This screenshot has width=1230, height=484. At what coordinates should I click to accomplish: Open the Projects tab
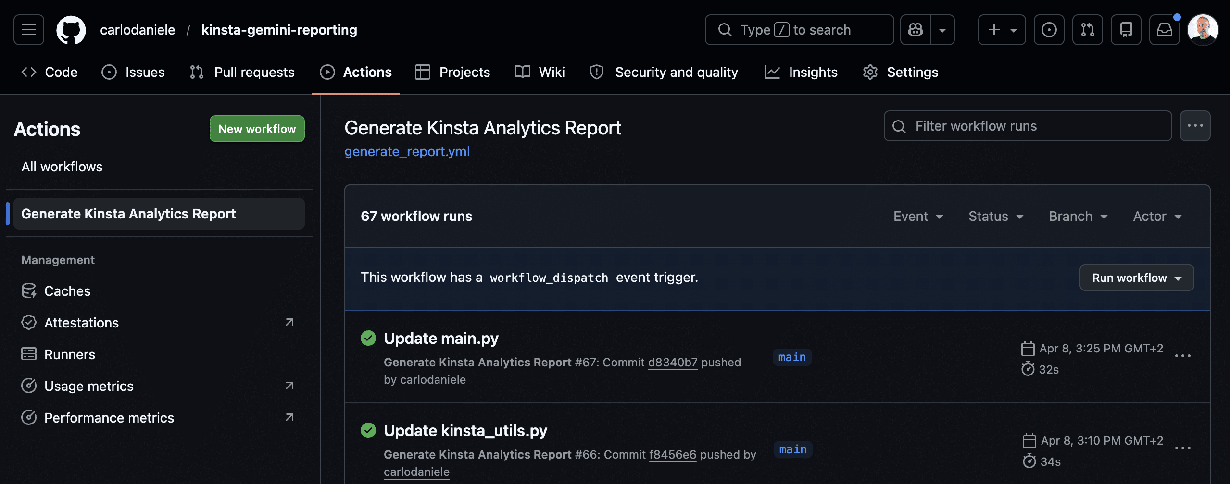(452, 72)
